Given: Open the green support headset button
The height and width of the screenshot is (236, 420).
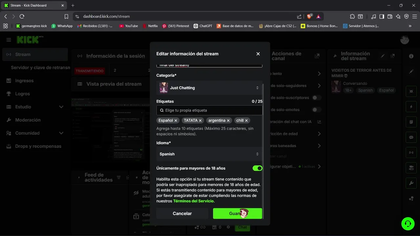Looking at the screenshot, I should [x=408, y=224].
